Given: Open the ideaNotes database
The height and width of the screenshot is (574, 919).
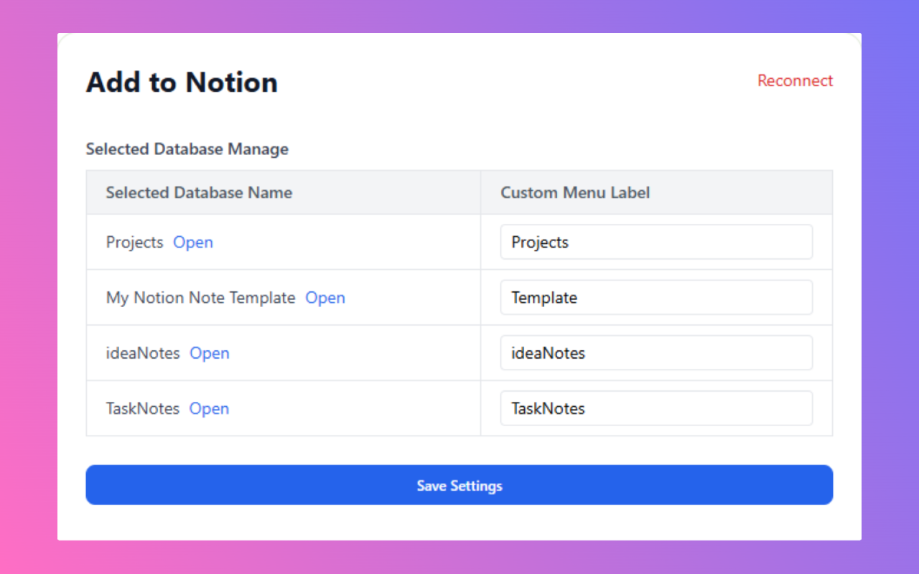Looking at the screenshot, I should tap(209, 353).
